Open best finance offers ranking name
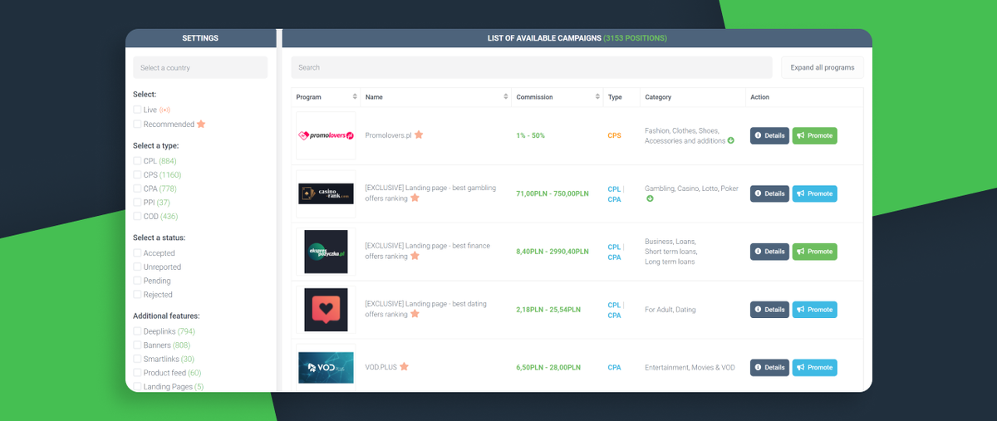 428,251
